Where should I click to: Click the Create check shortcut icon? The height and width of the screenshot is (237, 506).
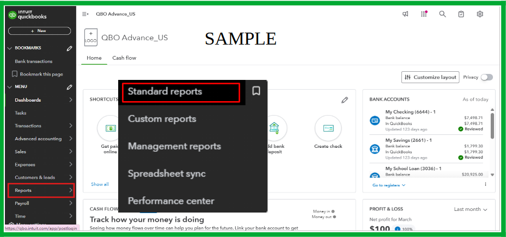[328, 128]
